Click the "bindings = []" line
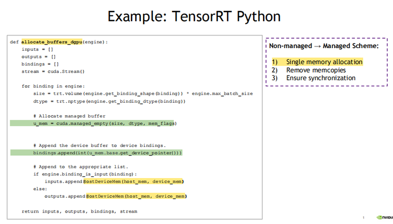The width and height of the screenshot is (393, 224). (x=40, y=64)
